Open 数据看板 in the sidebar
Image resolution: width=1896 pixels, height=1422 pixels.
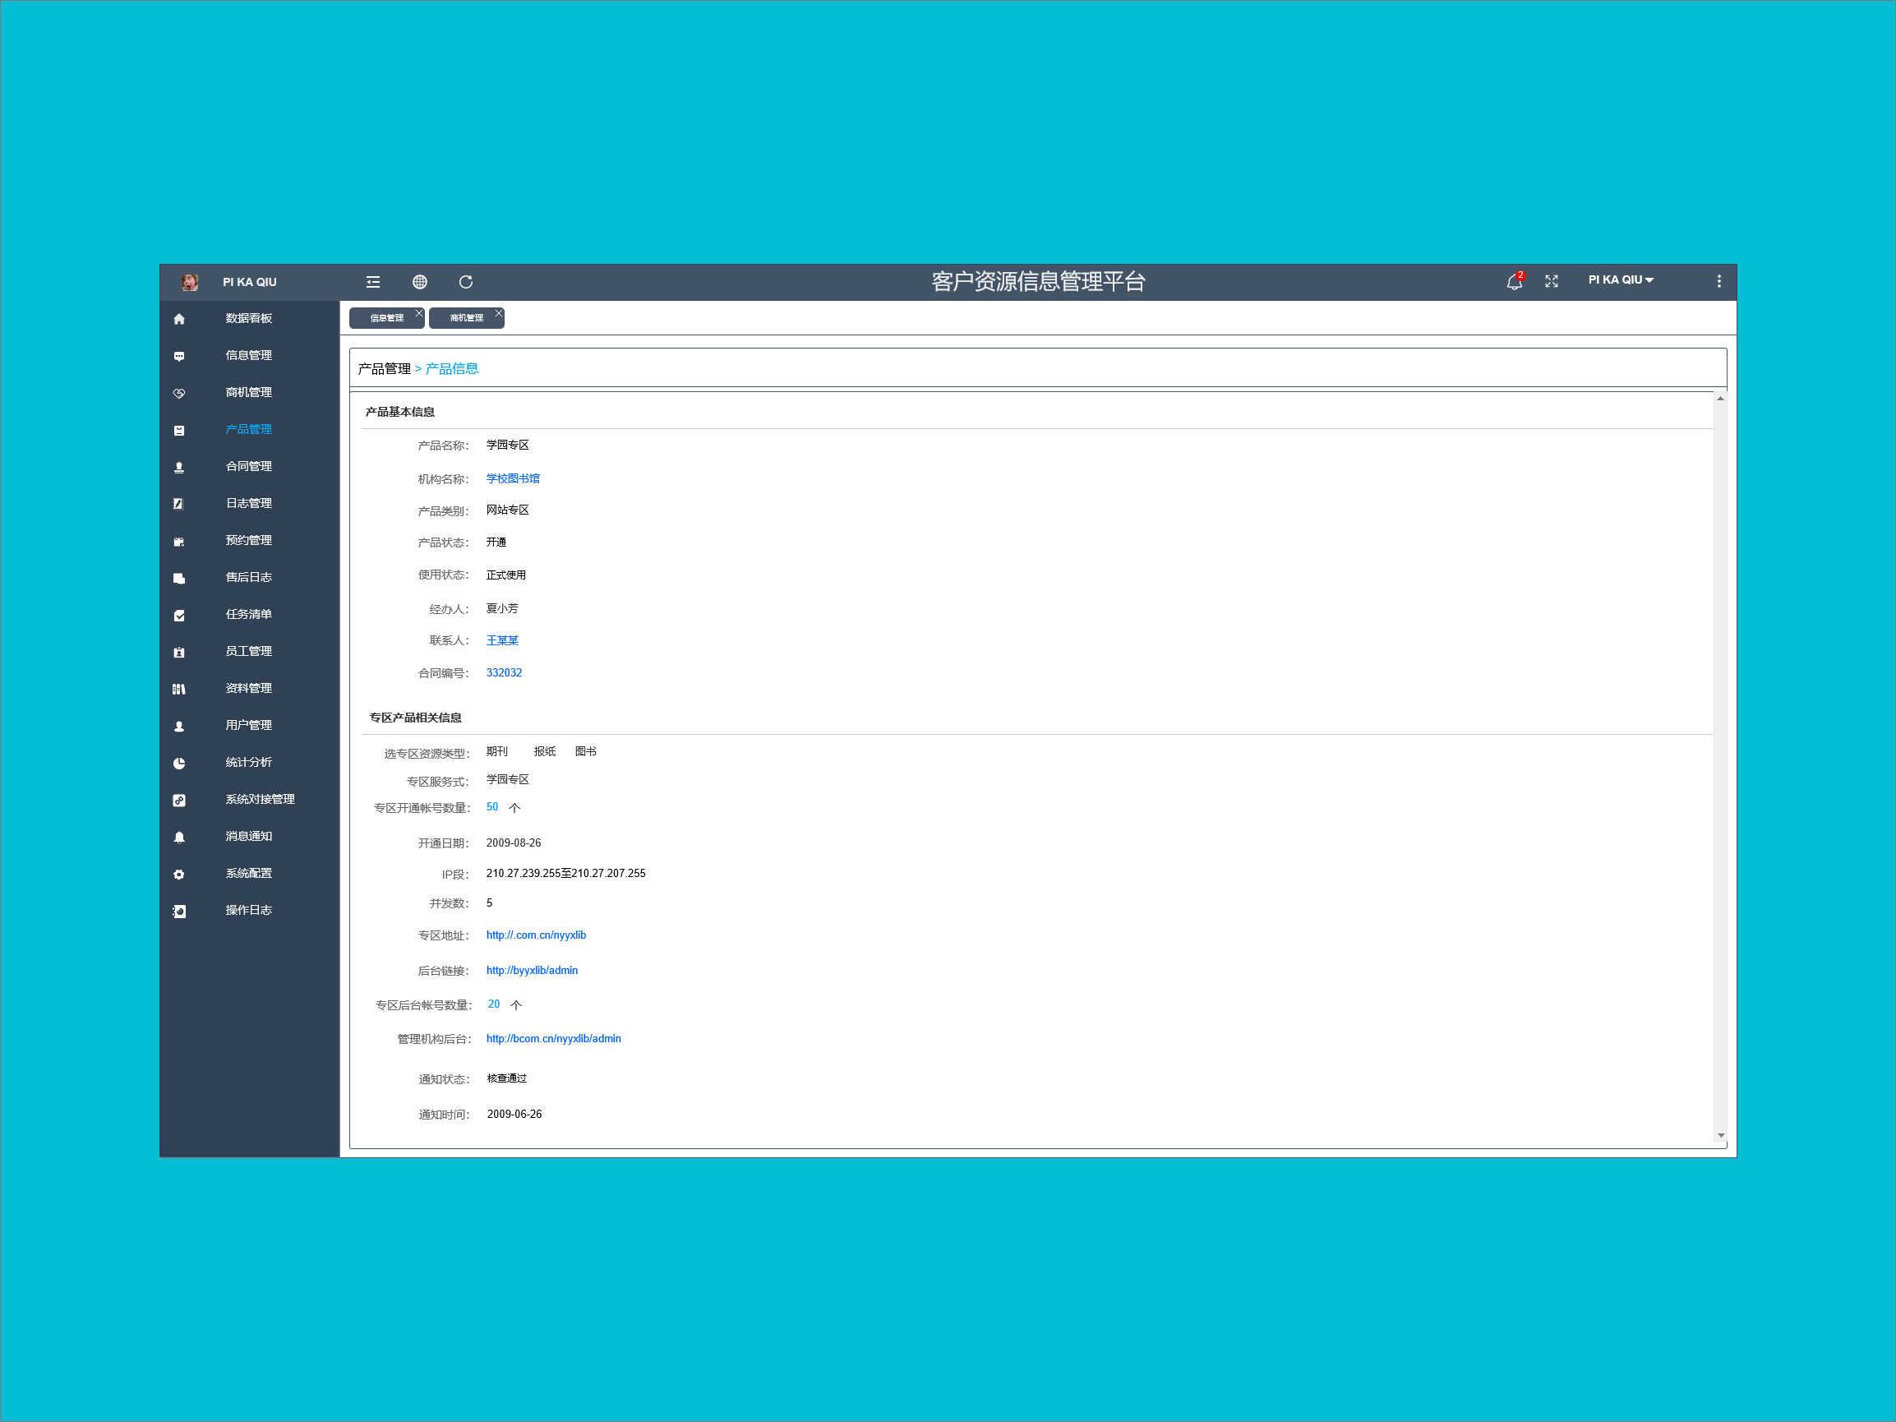(x=248, y=318)
